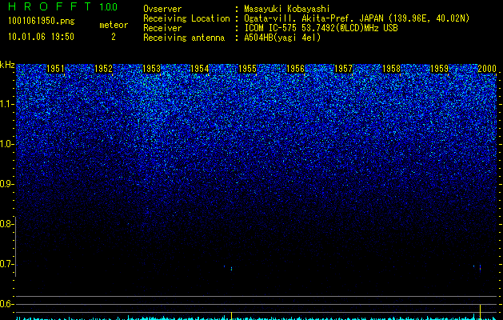
Task: Click the 1955 time marker
Action: 247,69
